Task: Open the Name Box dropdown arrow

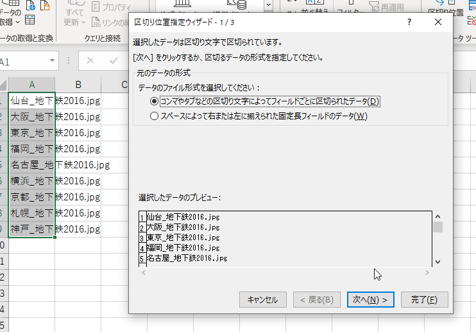Action: (x=52, y=61)
